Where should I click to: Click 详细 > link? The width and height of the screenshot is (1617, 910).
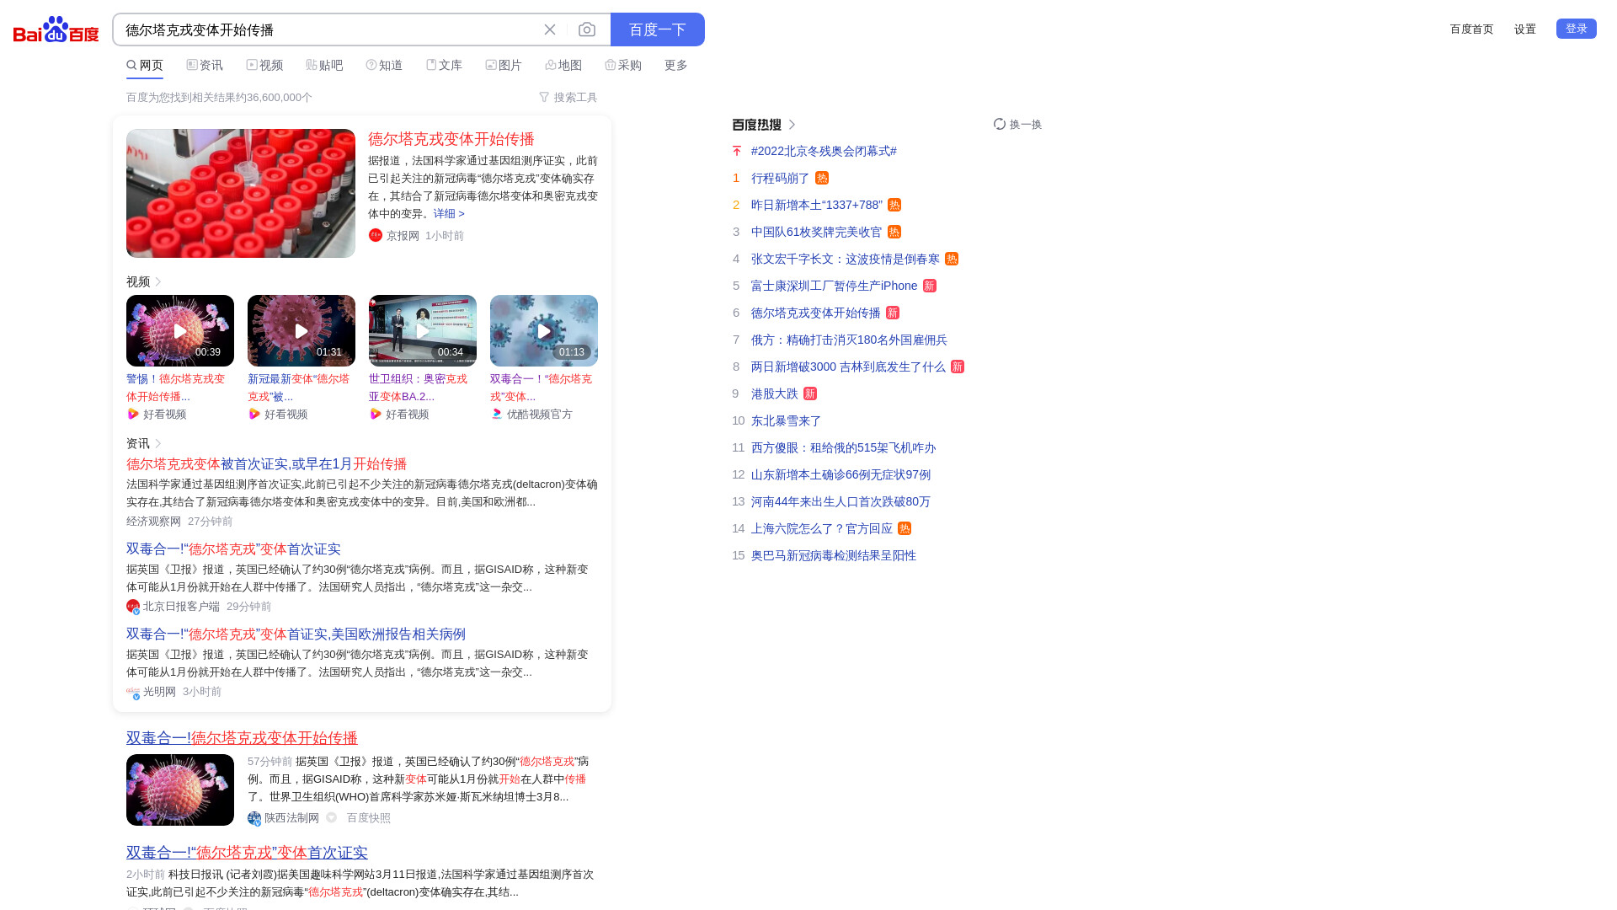(x=449, y=213)
